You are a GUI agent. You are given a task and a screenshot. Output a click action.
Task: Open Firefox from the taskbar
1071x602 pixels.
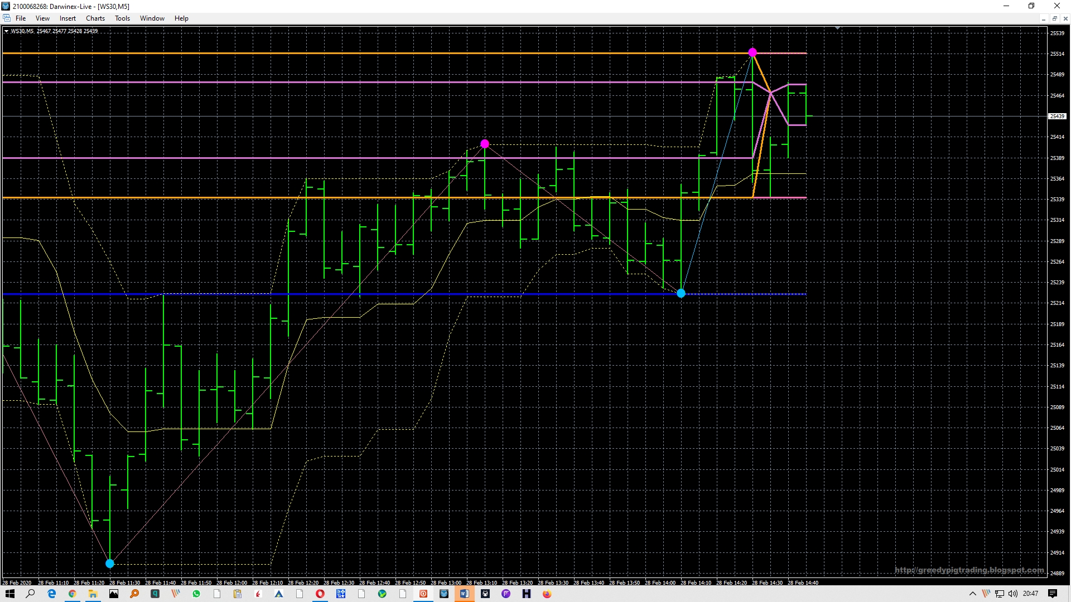click(547, 594)
